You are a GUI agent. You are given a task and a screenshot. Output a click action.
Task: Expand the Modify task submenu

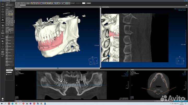13,44
